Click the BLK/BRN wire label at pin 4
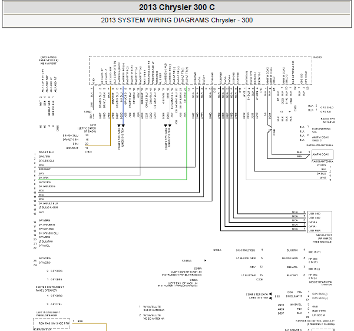 tap(292, 250)
